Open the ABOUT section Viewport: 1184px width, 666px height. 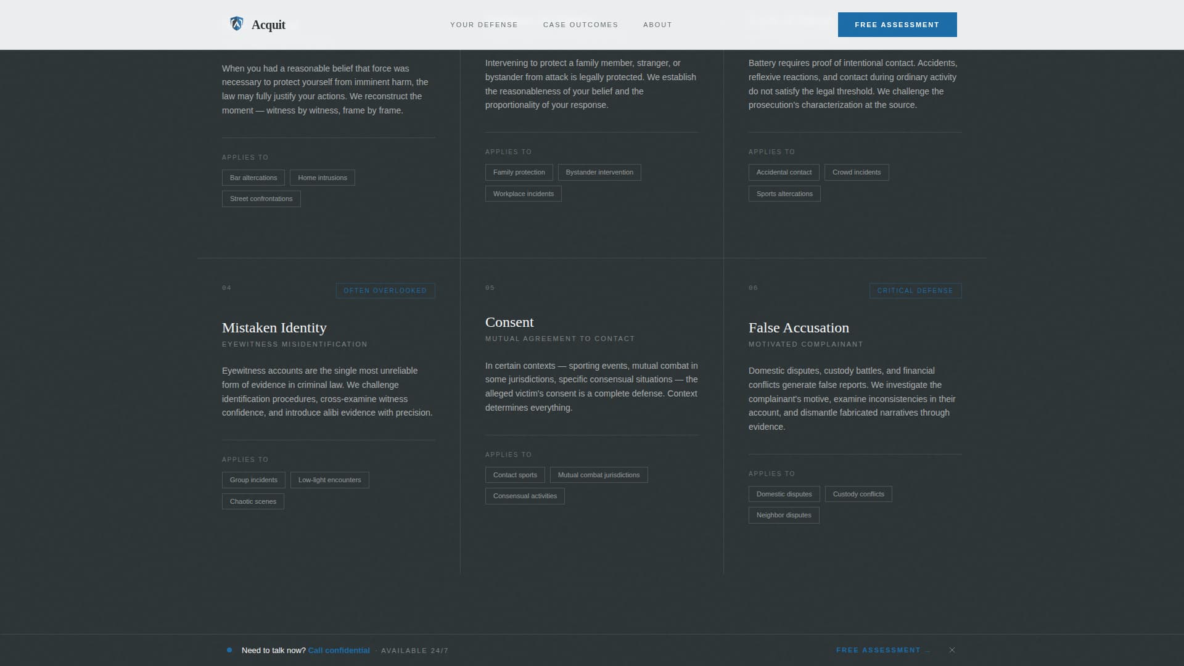(657, 25)
